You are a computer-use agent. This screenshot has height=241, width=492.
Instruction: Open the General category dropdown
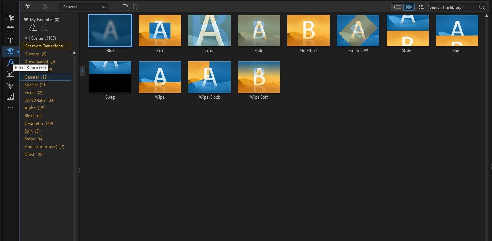(x=84, y=7)
